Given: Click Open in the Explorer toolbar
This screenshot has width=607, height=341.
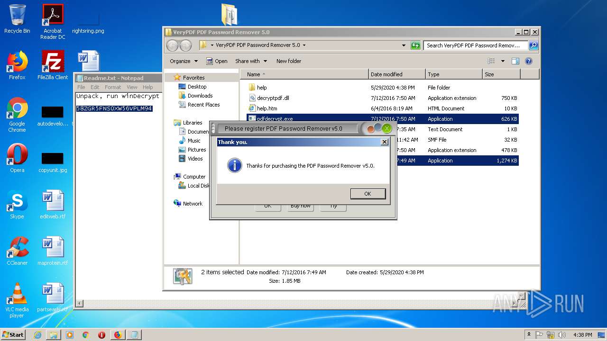Looking at the screenshot, I should pyautogui.click(x=217, y=61).
